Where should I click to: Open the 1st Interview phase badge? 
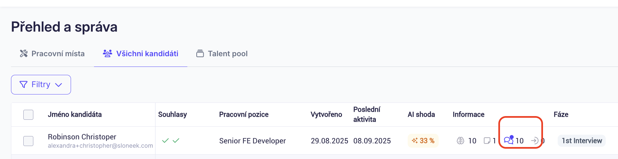click(x=582, y=141)
